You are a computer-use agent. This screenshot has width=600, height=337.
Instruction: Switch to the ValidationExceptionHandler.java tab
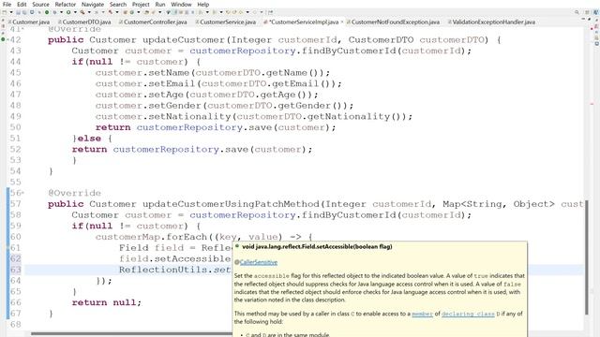(x=491, y=22)
